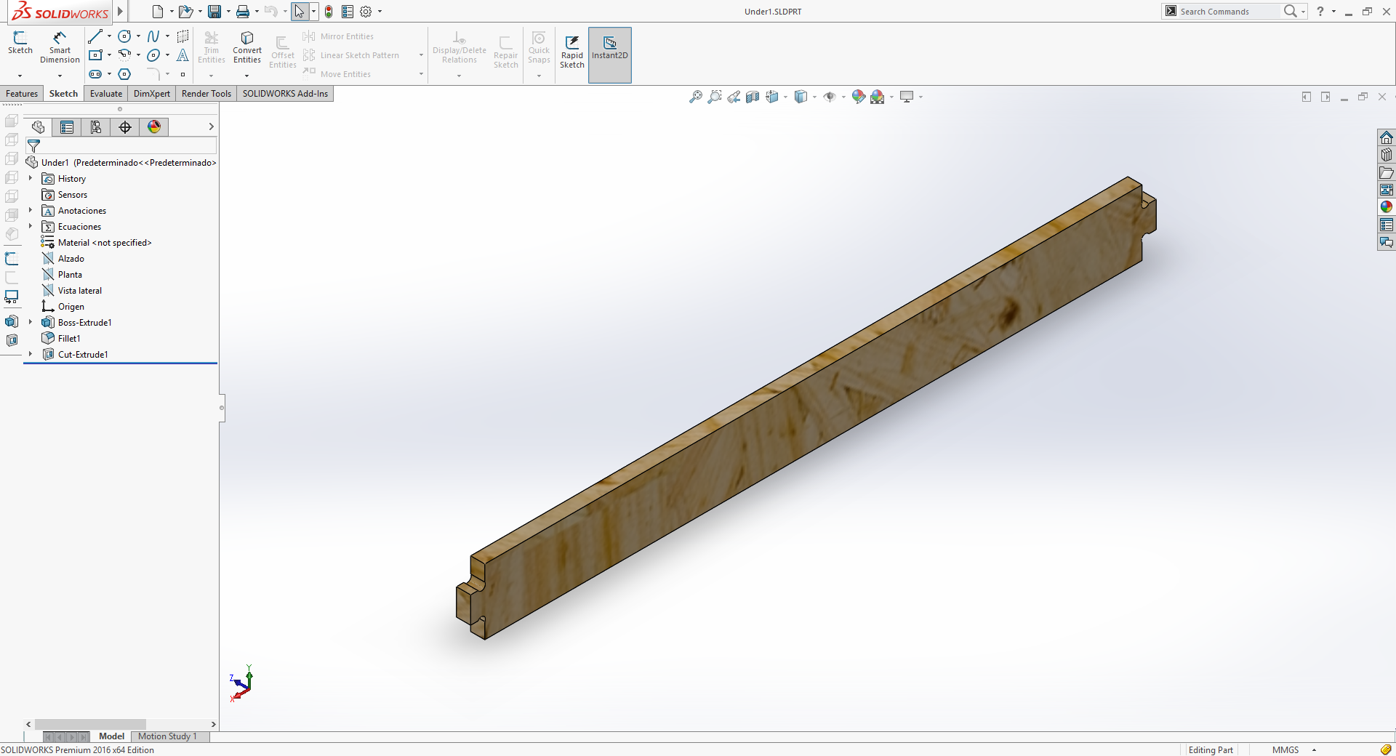The height and width of the screenshot is (756, 1396).
Task: Open the SOLIDWORKS Add-Ins tab
Action: click(285, 94)
